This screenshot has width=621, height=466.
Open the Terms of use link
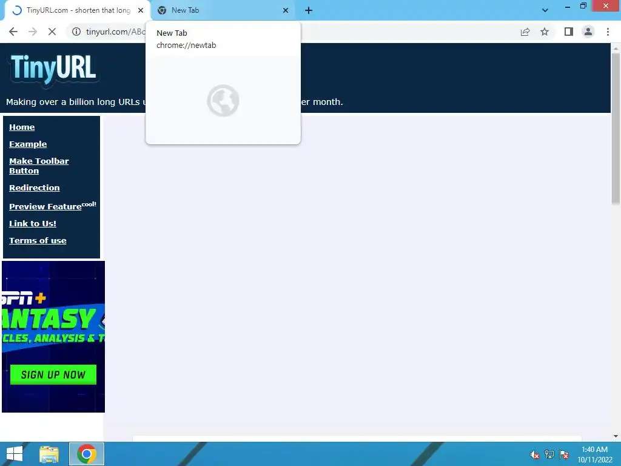[x=38, y=240]
